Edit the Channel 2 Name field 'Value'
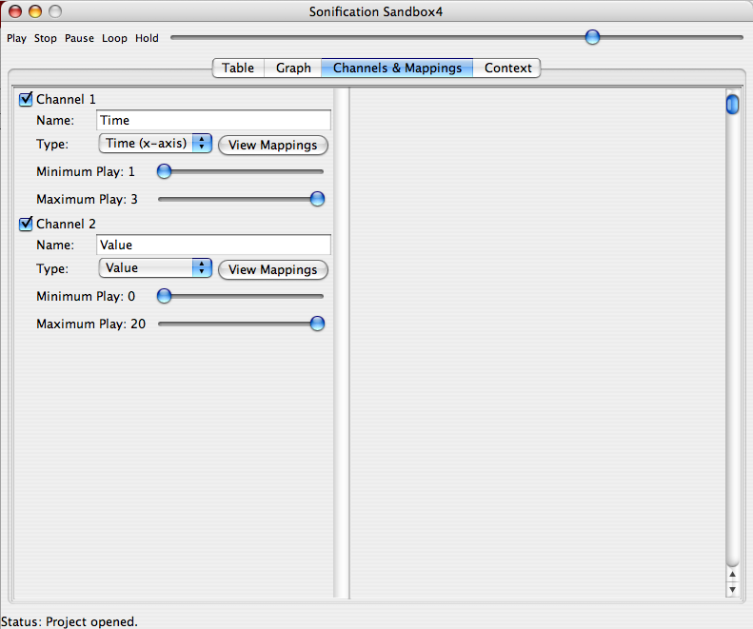The image size is (753, 629). tap(213, 245)
